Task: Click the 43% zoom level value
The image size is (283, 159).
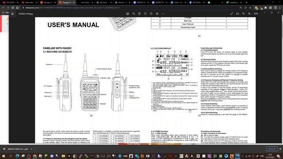Action: point(256,14)
